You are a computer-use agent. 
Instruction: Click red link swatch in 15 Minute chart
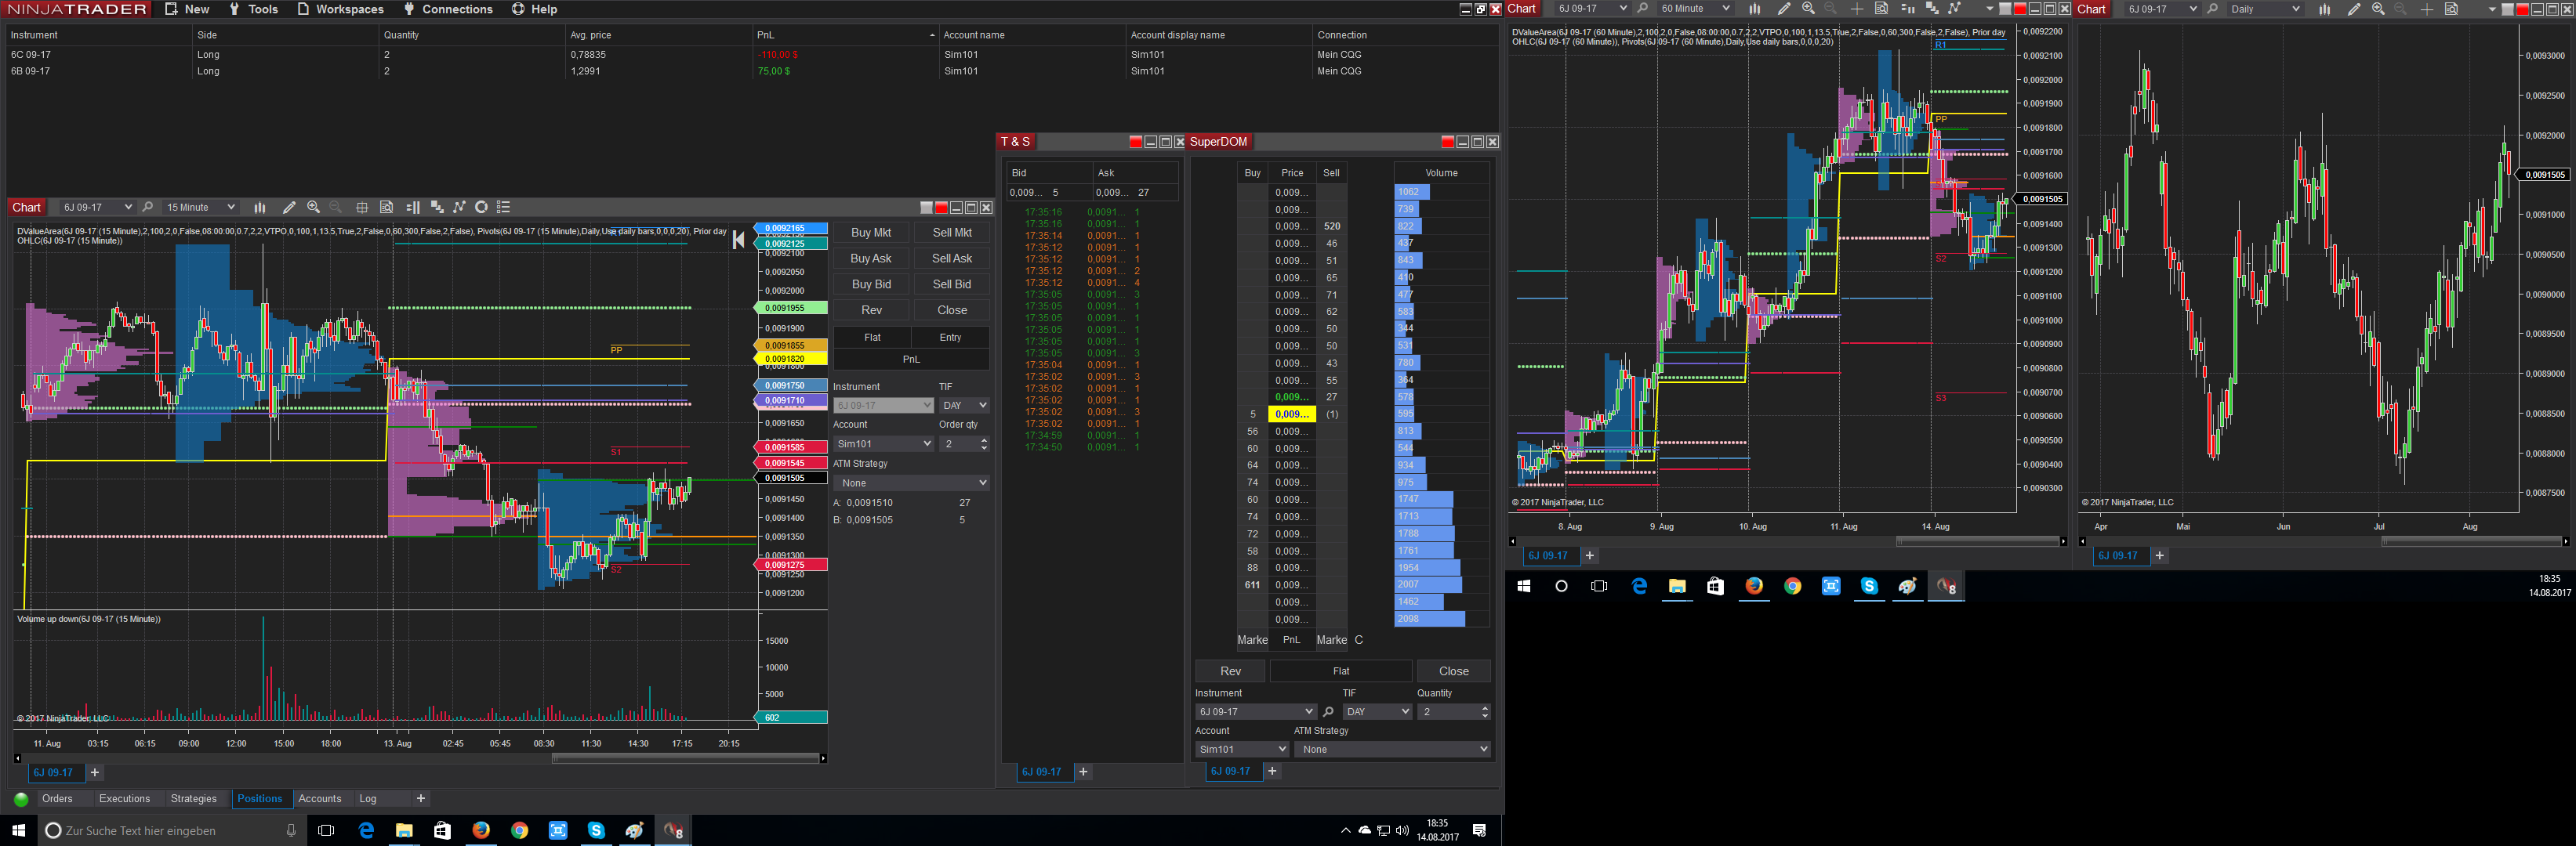point(941,208)
